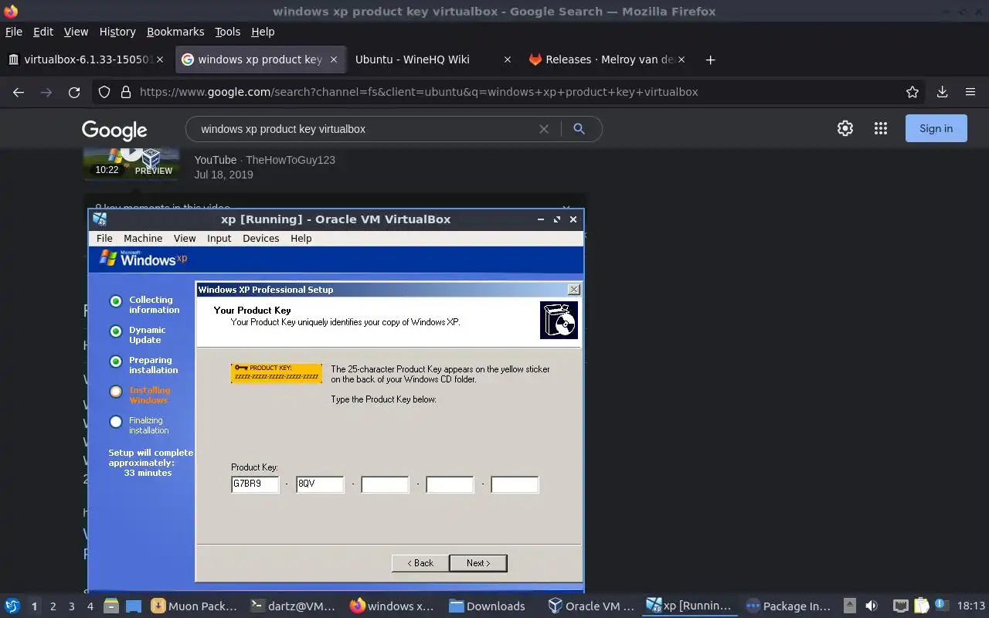Open Firefox hamburger application menu

(970, 92)
